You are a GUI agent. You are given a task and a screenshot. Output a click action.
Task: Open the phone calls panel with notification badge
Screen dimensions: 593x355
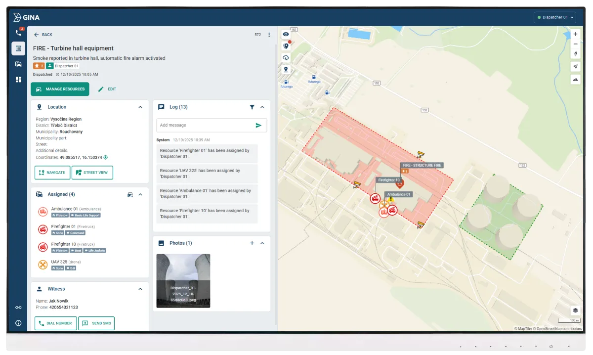pyautogui.click(x=18, y=33)
